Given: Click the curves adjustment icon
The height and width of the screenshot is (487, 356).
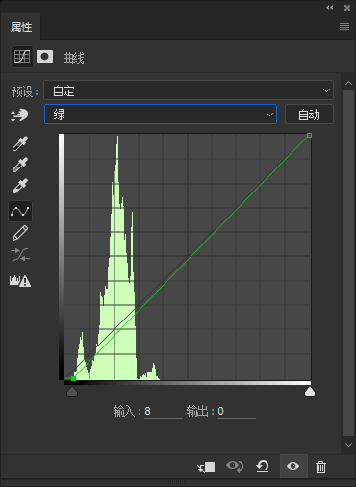Looking at the screenshot, I should pyautogui.click(x=22, y=57).
